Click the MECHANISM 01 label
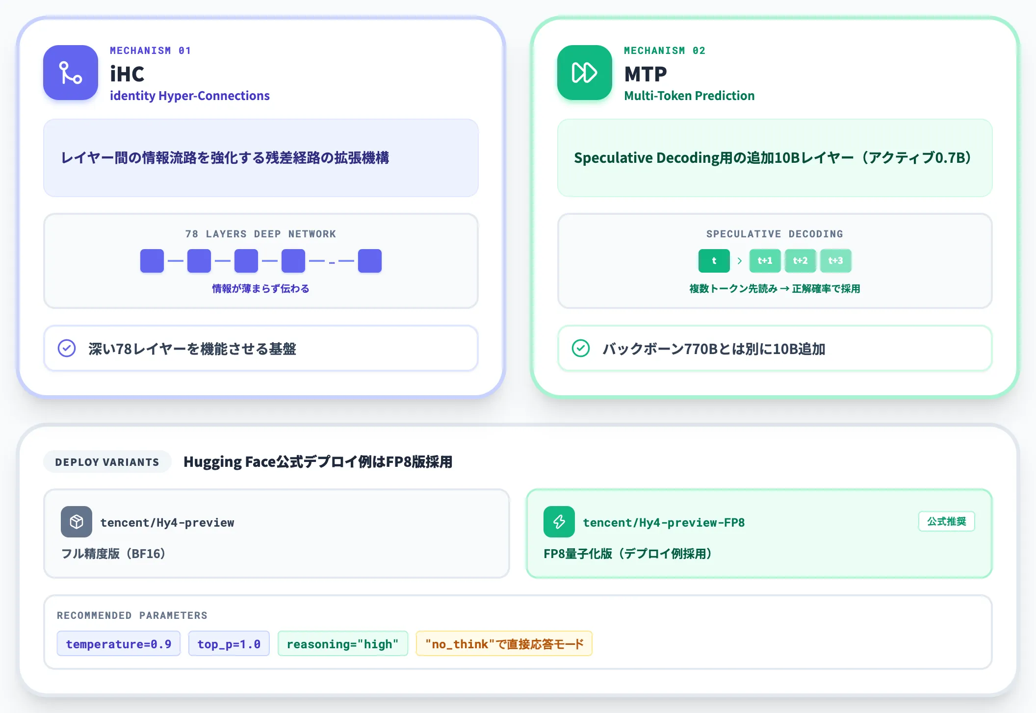 (x=150, y=51)
